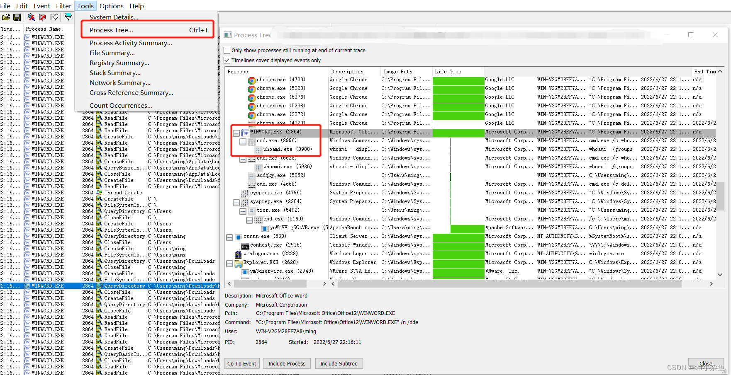Enable 'Only show processes still running' checkbox
The image size is (731, 375).
(x=227, y=50)
